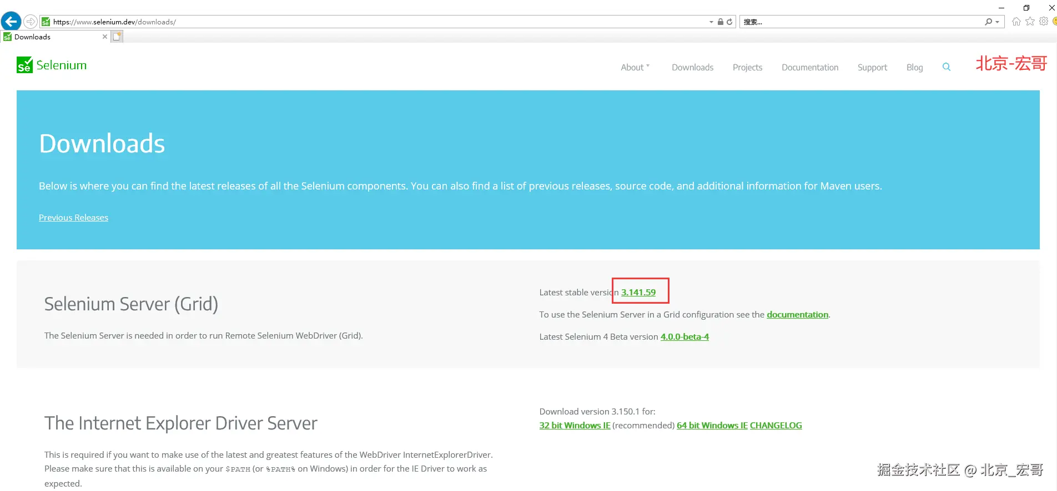Viewport: 1057px width, 491px height.
Task: Download stable version 3.141.59 link
Action: point(638,292)
